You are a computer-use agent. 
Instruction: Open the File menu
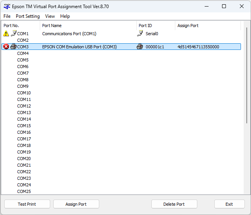point(7,16)
